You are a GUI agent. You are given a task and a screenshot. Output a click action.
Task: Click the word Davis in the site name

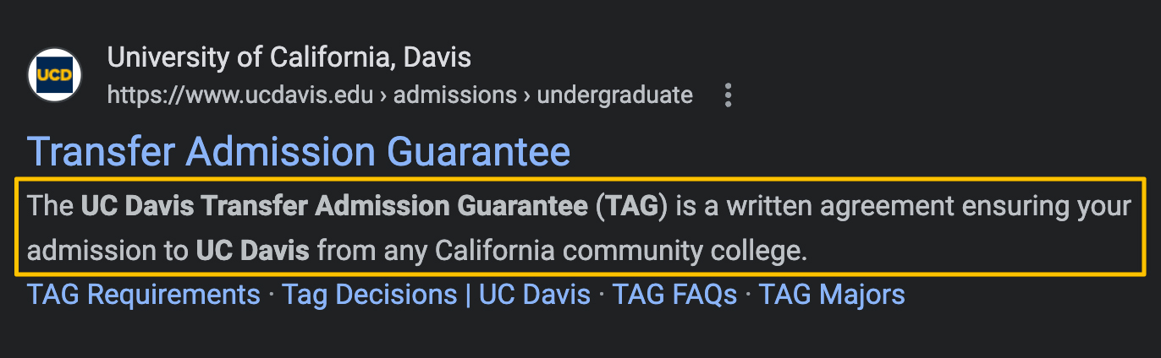click(x=437, y=58)
